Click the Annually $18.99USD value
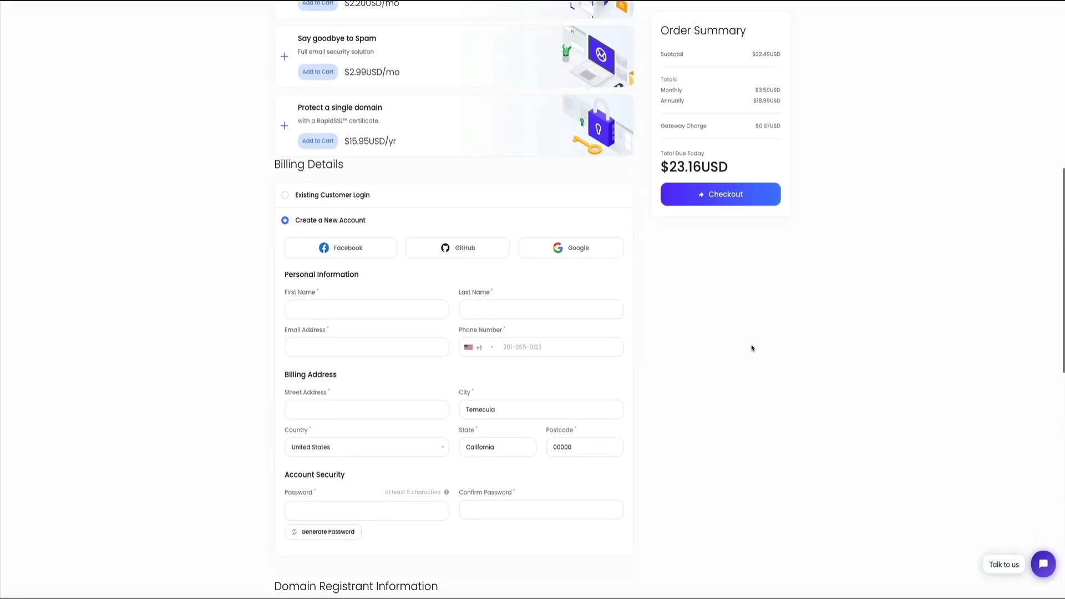Screen dimensions: 1065x599 767,101
